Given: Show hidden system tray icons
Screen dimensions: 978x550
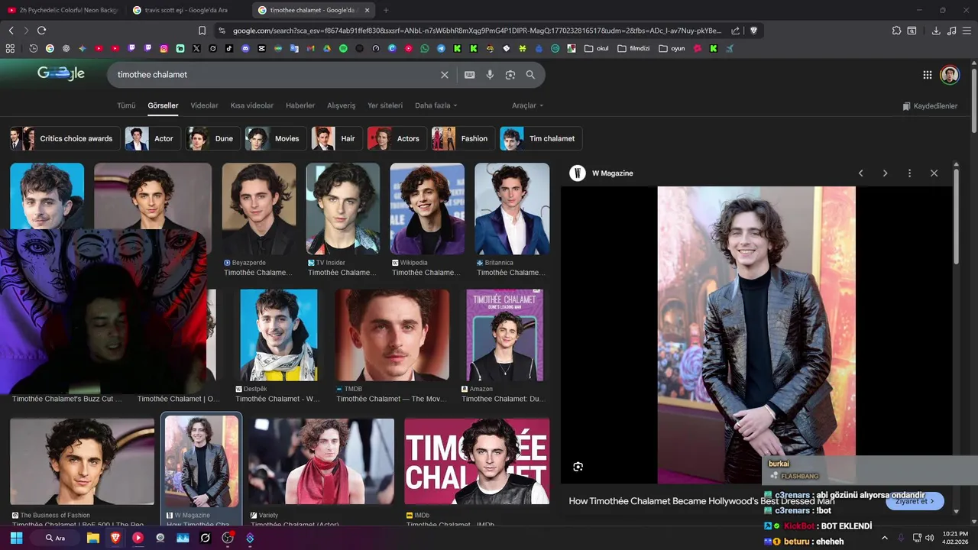Looking at the screenshot, I should click(x=885, y=538).
